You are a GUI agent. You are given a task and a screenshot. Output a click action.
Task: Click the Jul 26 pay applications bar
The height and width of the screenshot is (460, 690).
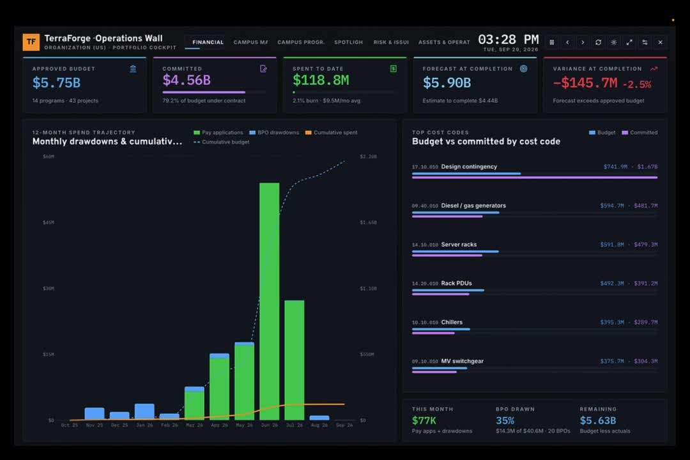295,360
